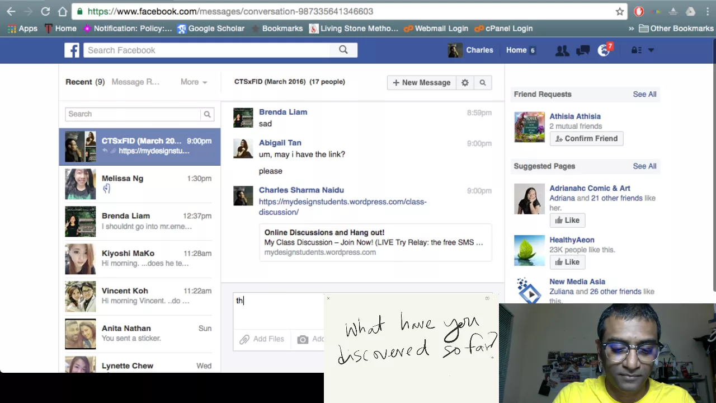
Task: Open the mydesignstudents.wordpress.com class-discussion link
Action: (342, 207)
